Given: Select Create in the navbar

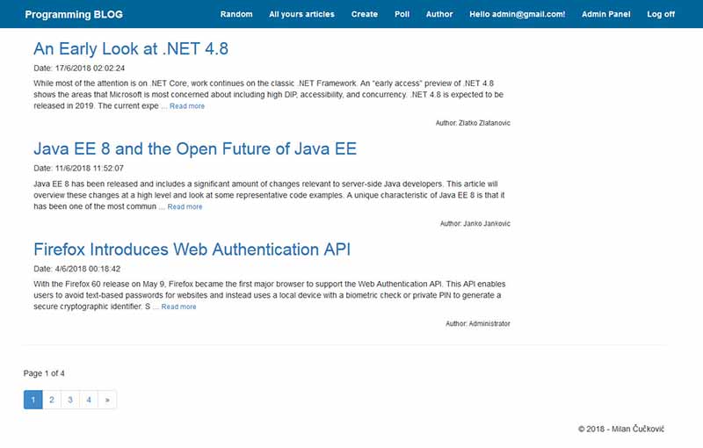Looking at the screenshot, I should pos(365,14).
